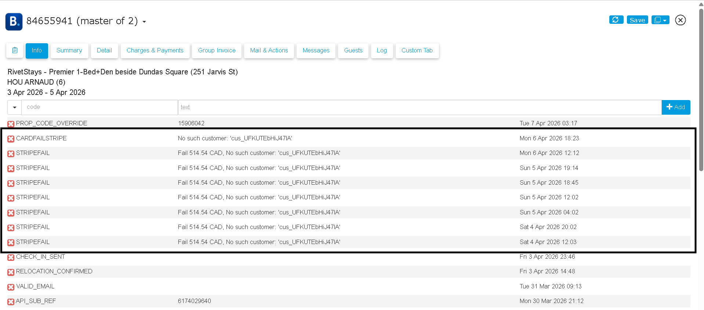Delete the STRIPEFAIL entry from Sun 5 Apr 04:02

(11, 213)
